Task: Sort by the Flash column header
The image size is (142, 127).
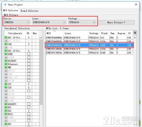Action: coord(104,33)
